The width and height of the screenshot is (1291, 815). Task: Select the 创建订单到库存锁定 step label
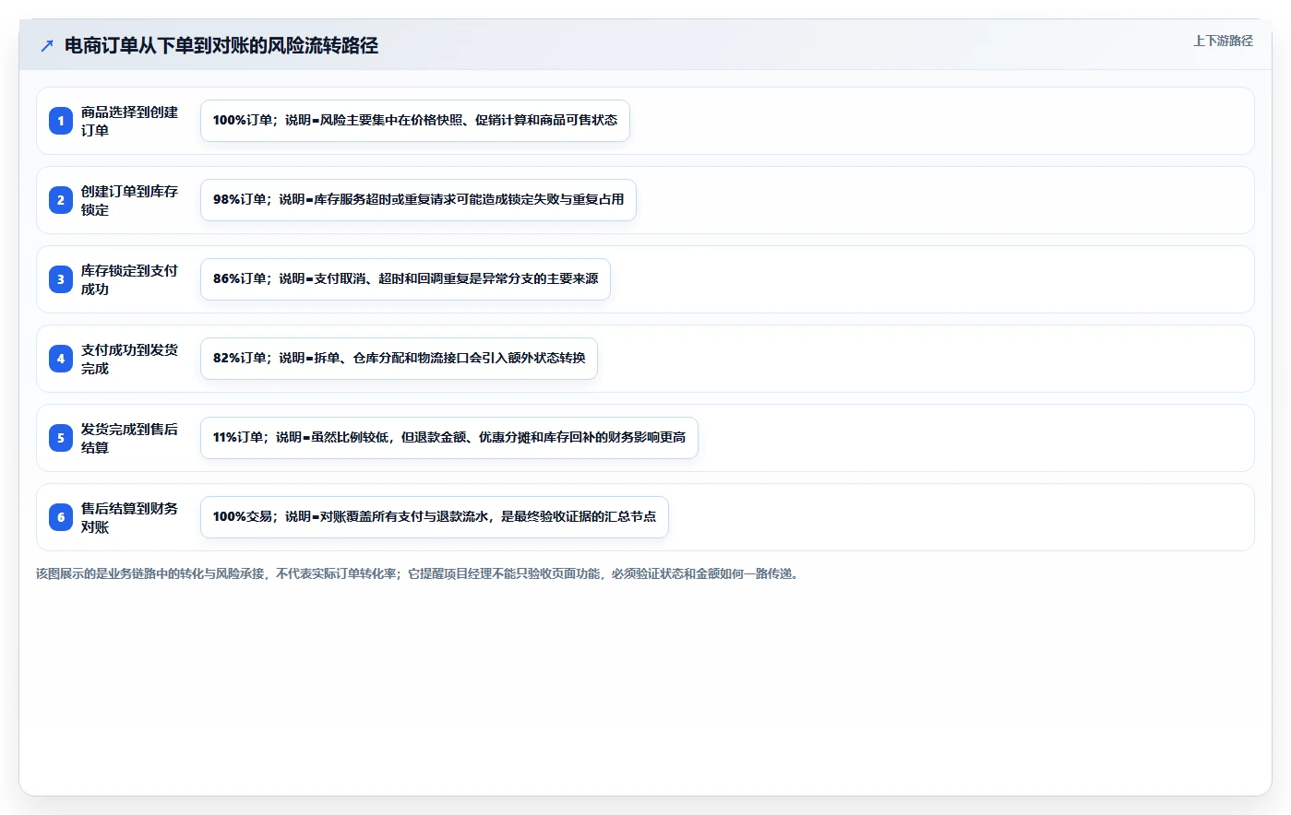click(x=129, y=200)
